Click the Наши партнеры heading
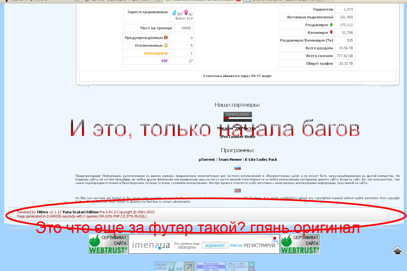Screen dimensions: 407x271 [237, 105]
